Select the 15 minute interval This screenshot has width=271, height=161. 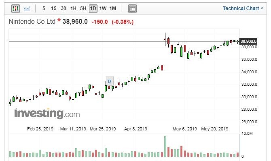53,8
